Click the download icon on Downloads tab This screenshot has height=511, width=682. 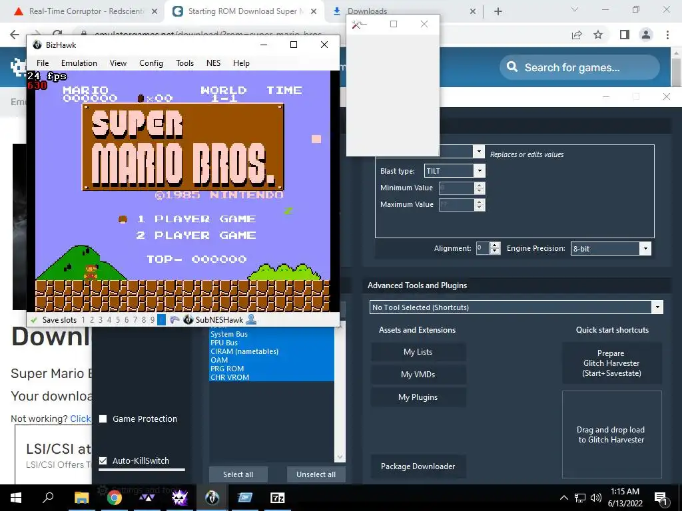[336, 11]
